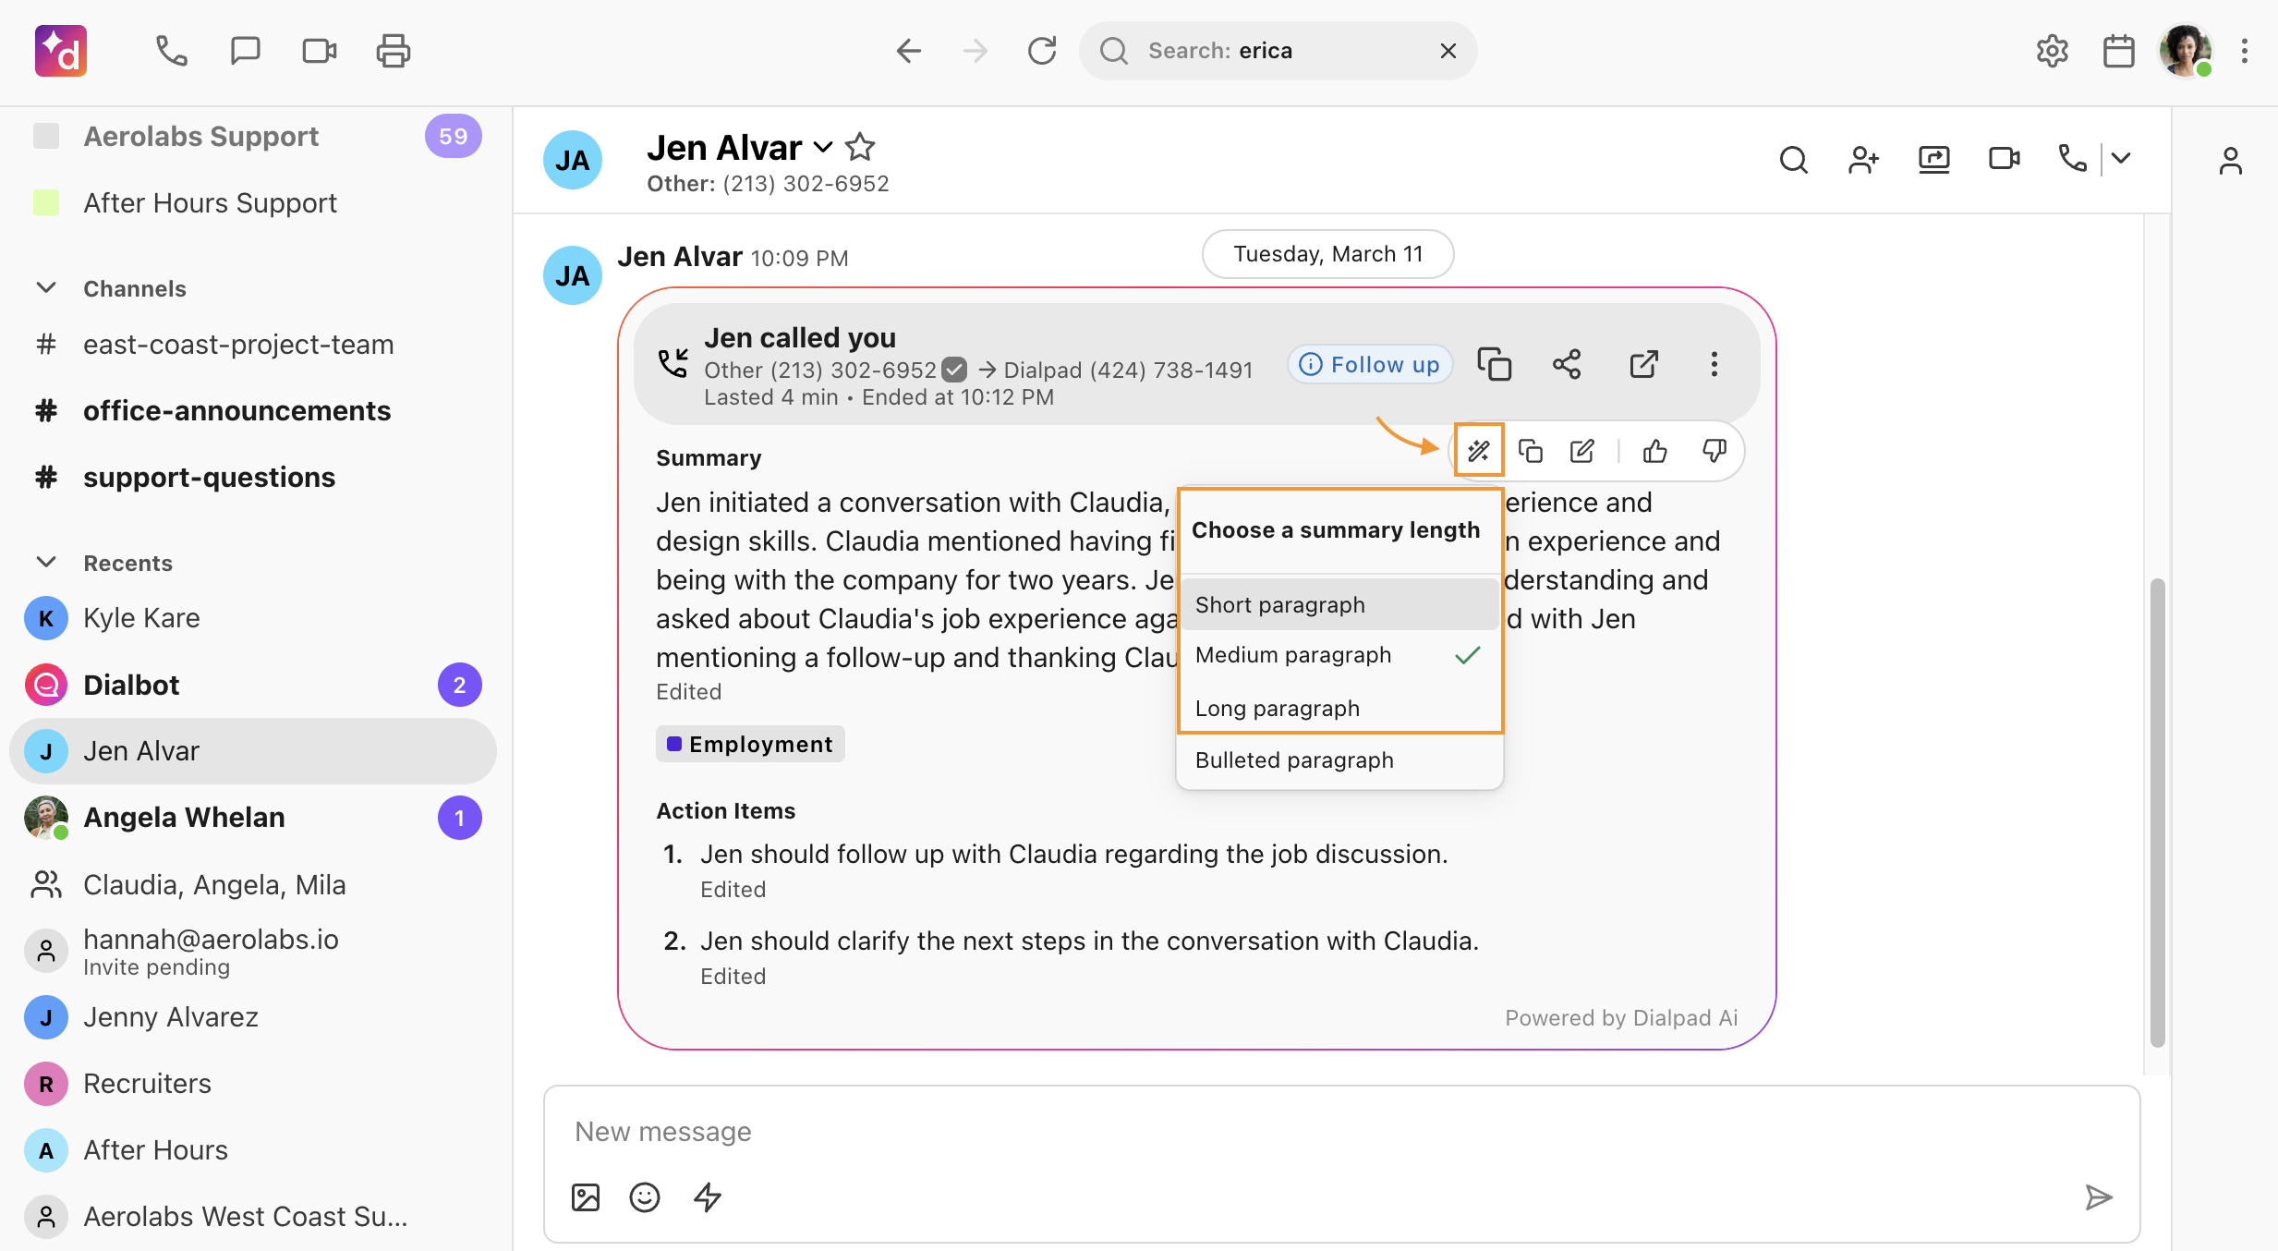
Task: Star Jen Alvar as a favorite
Action: click(x=860, y=147)
